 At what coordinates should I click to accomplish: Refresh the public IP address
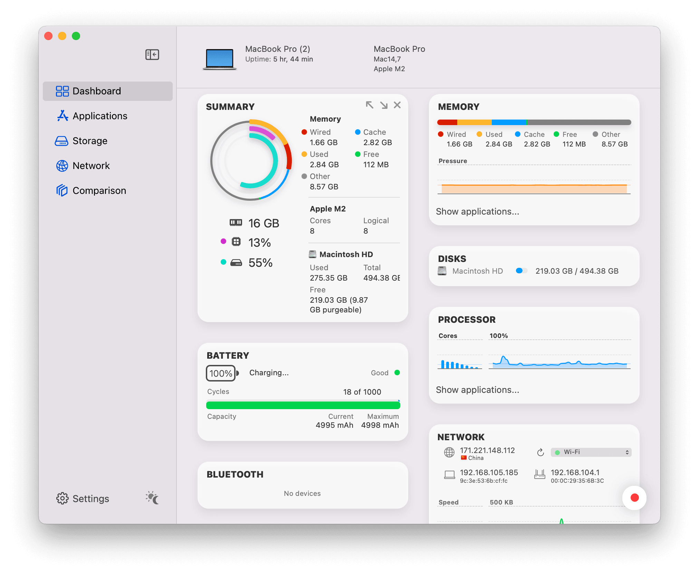(x=540, y=452)
